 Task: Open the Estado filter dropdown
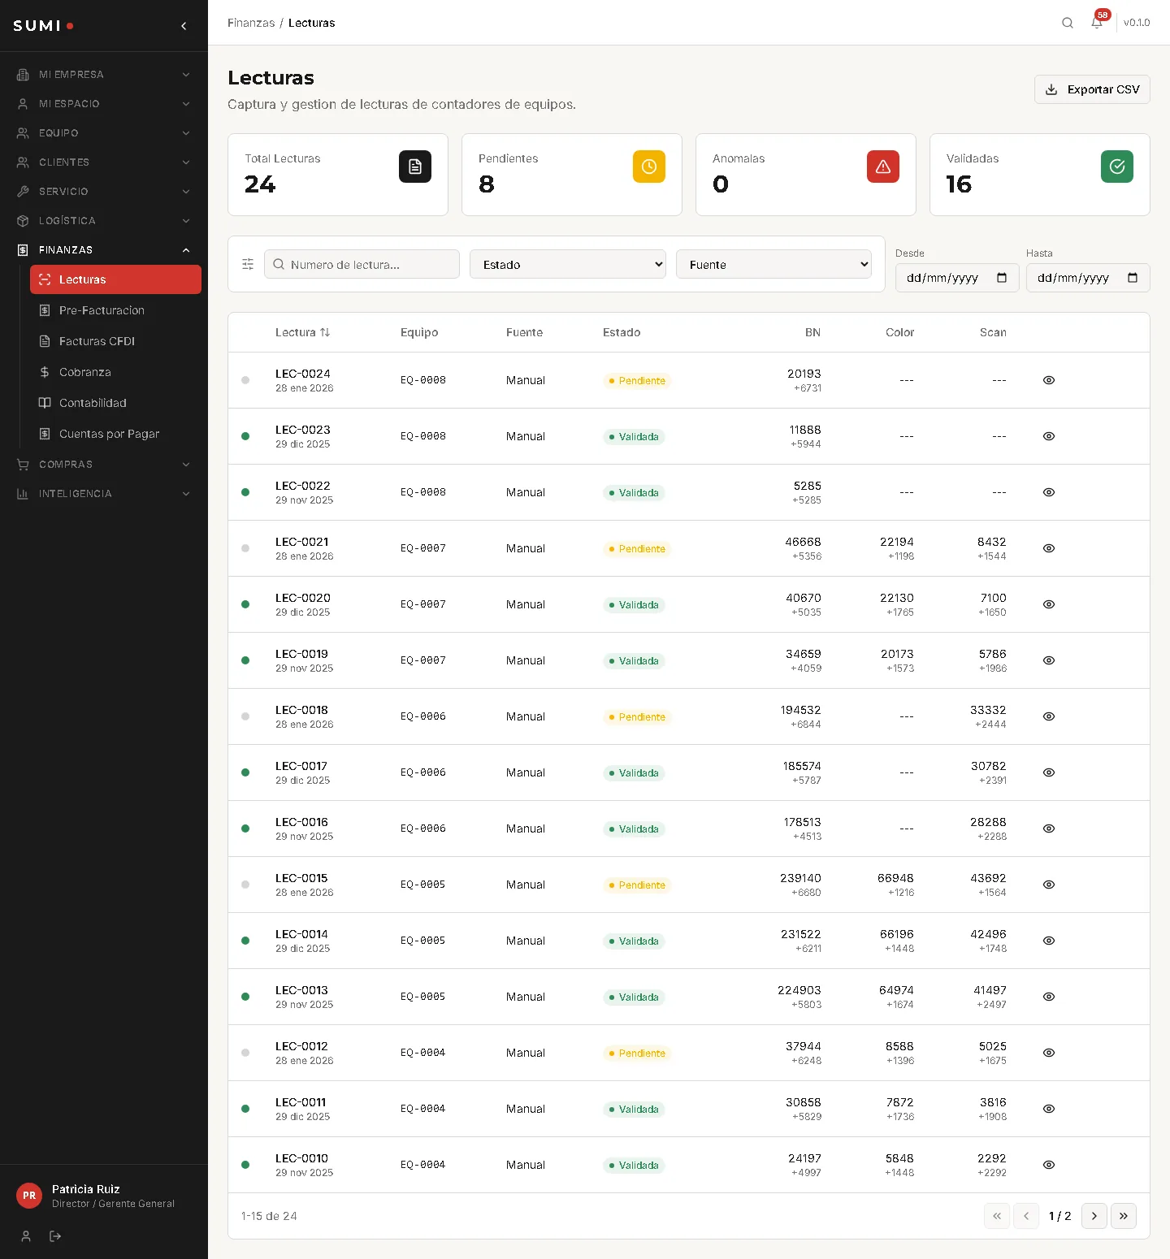pyautogui.click(x=567, y=264)
